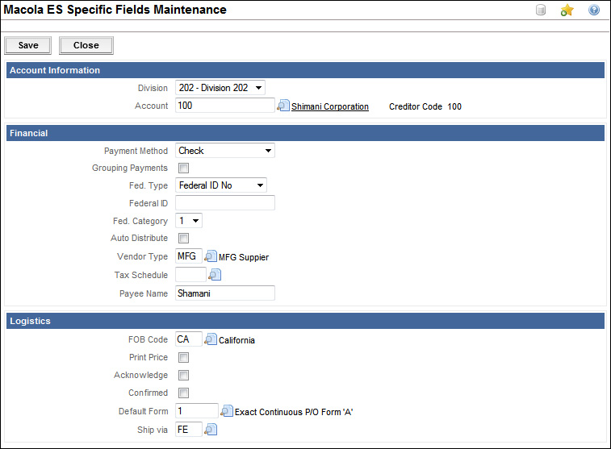Open the Default Form lookup icon
The height and width of the screenshot is (449, 611).
pos(227,411)
